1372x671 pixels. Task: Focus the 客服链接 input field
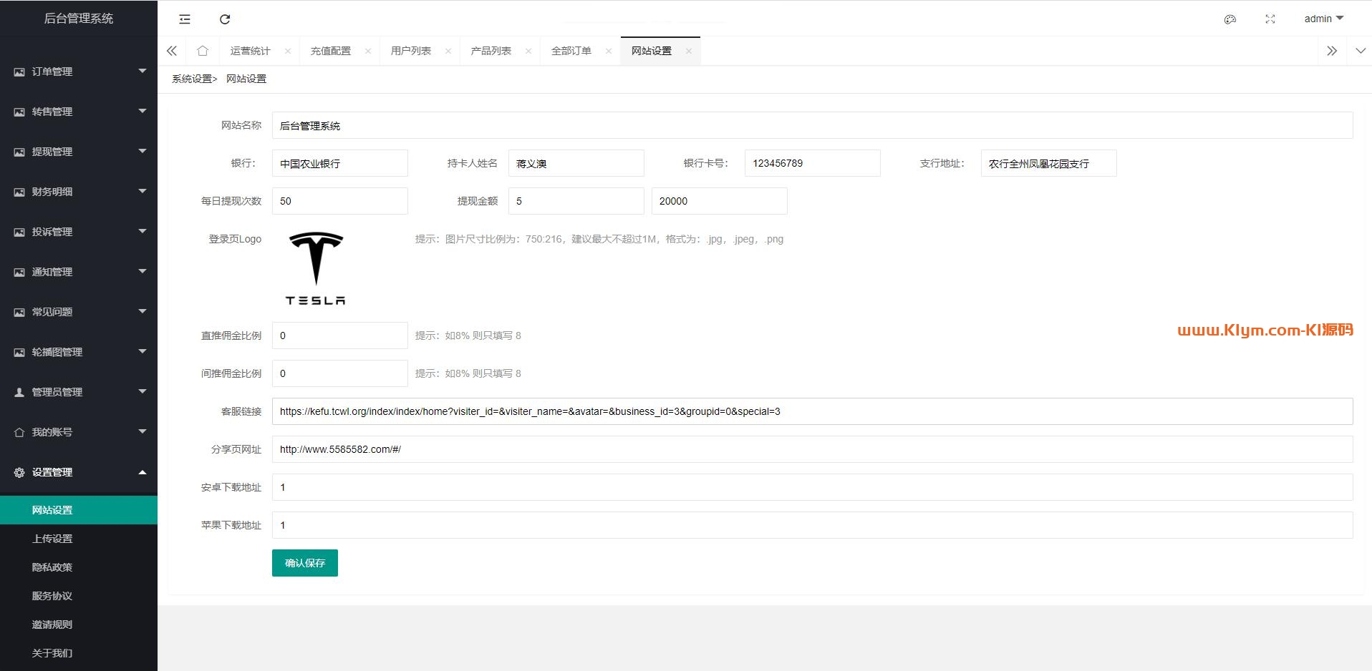812,411
